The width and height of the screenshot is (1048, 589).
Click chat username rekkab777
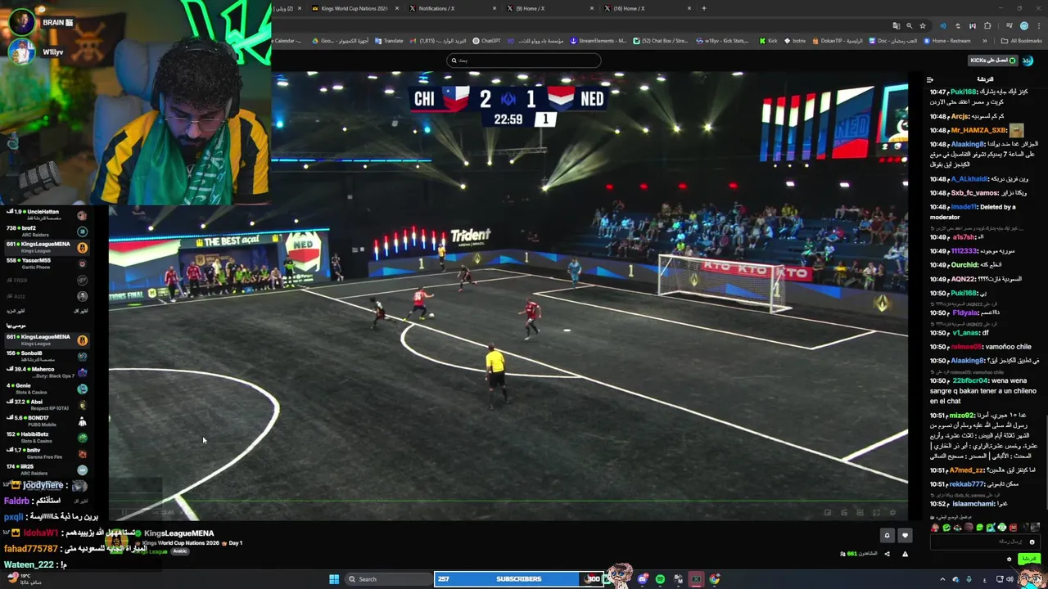(x=967, y=484)
